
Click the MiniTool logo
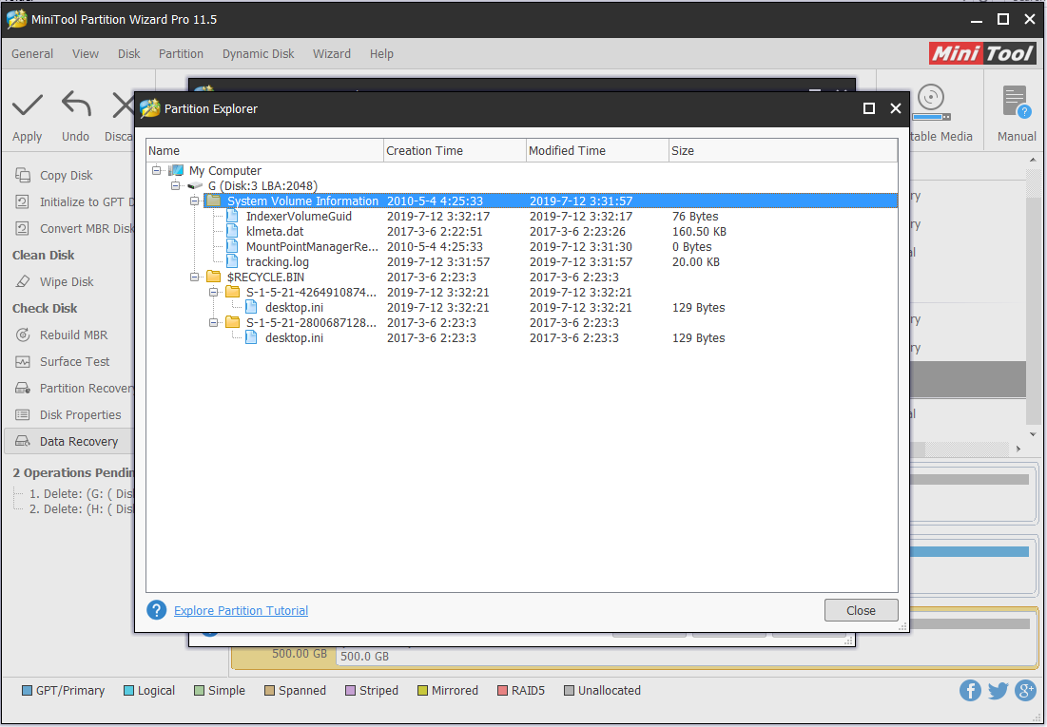click(982, 53)
